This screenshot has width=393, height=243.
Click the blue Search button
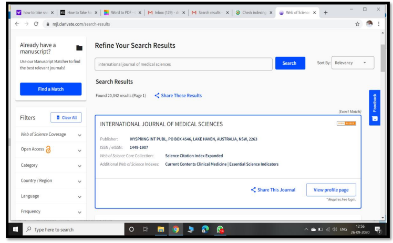[x=290, y=63]
